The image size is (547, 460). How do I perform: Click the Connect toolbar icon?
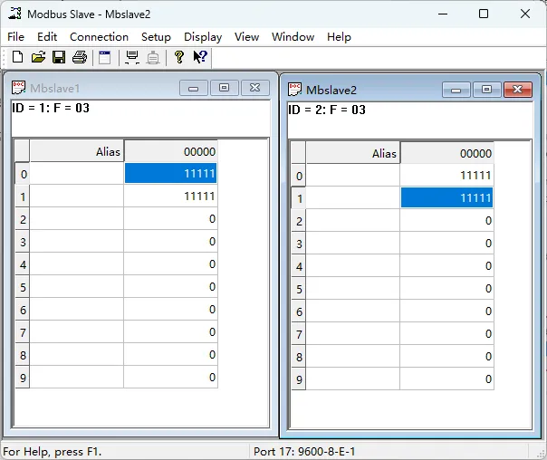pyautogui.click(x=132, y=57)
